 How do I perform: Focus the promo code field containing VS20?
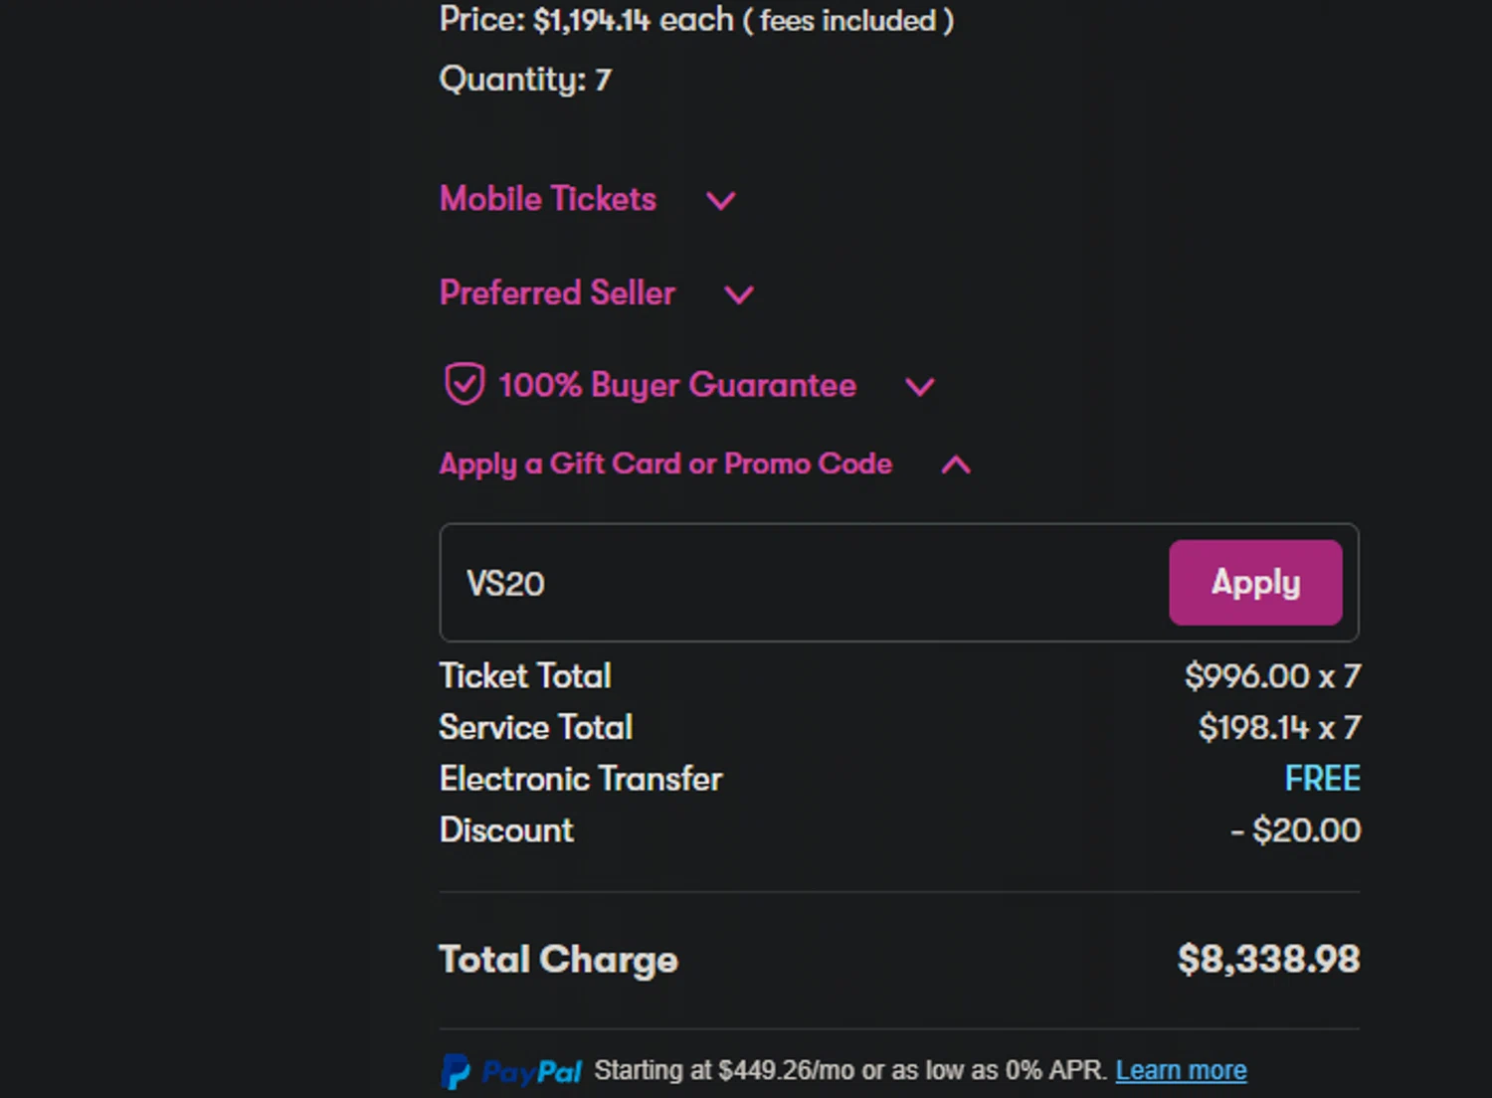tap(796, 583)
